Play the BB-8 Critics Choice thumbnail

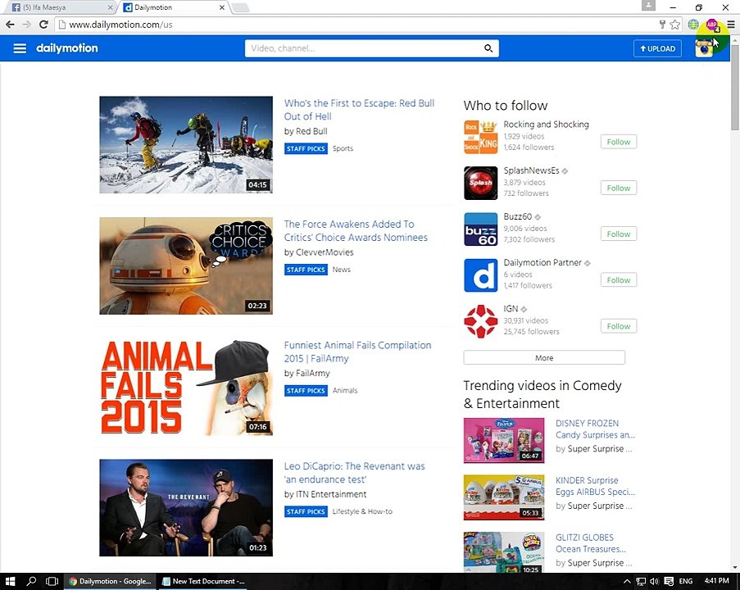click(x=186, y=265)
